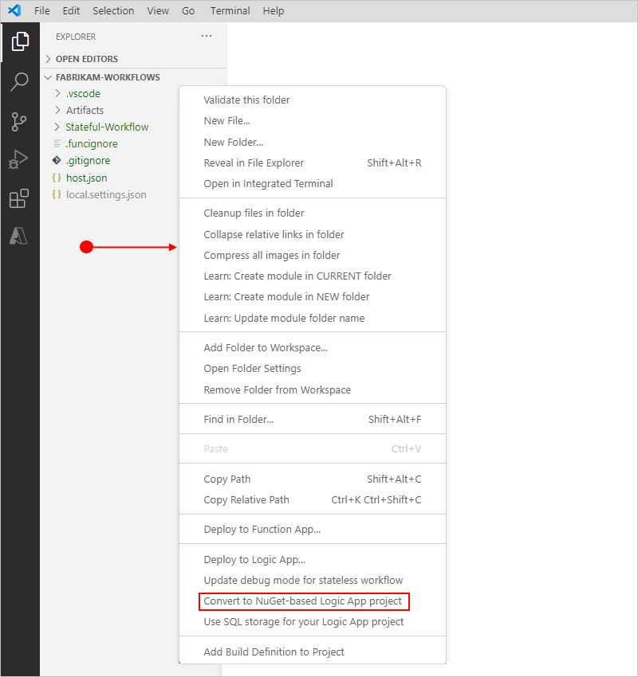Select Remove Folder from Workspace

[x=313, y=390]
